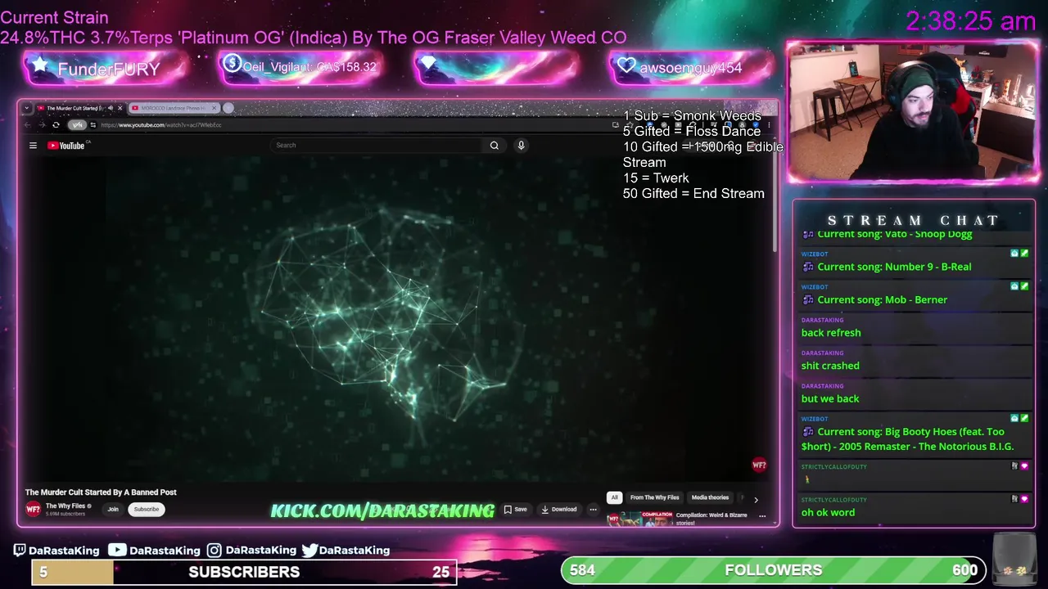Select From The Why Files chip
Screen dimensions: 1048x589
[654, 497]
